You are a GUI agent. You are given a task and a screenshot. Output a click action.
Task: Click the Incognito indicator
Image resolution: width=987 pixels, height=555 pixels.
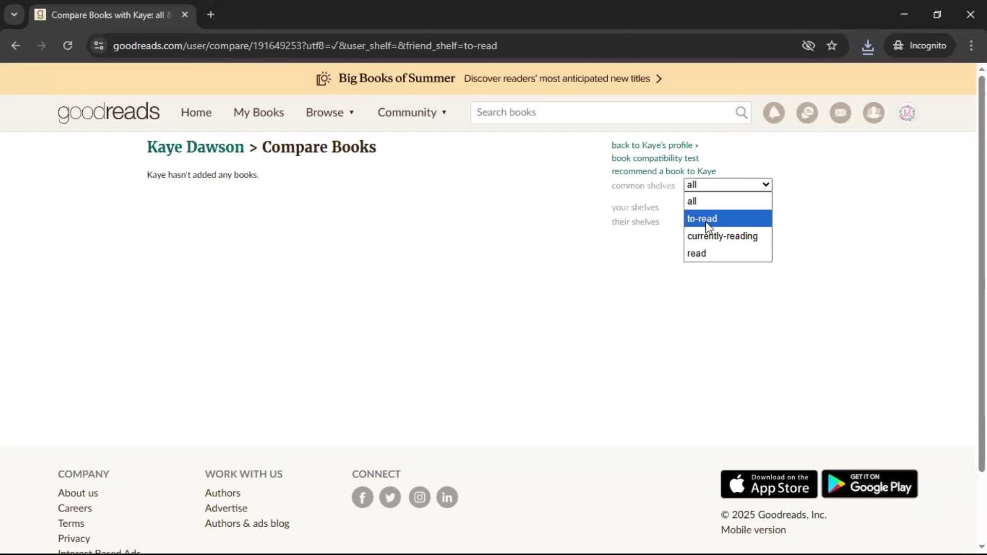click(920, 46)
